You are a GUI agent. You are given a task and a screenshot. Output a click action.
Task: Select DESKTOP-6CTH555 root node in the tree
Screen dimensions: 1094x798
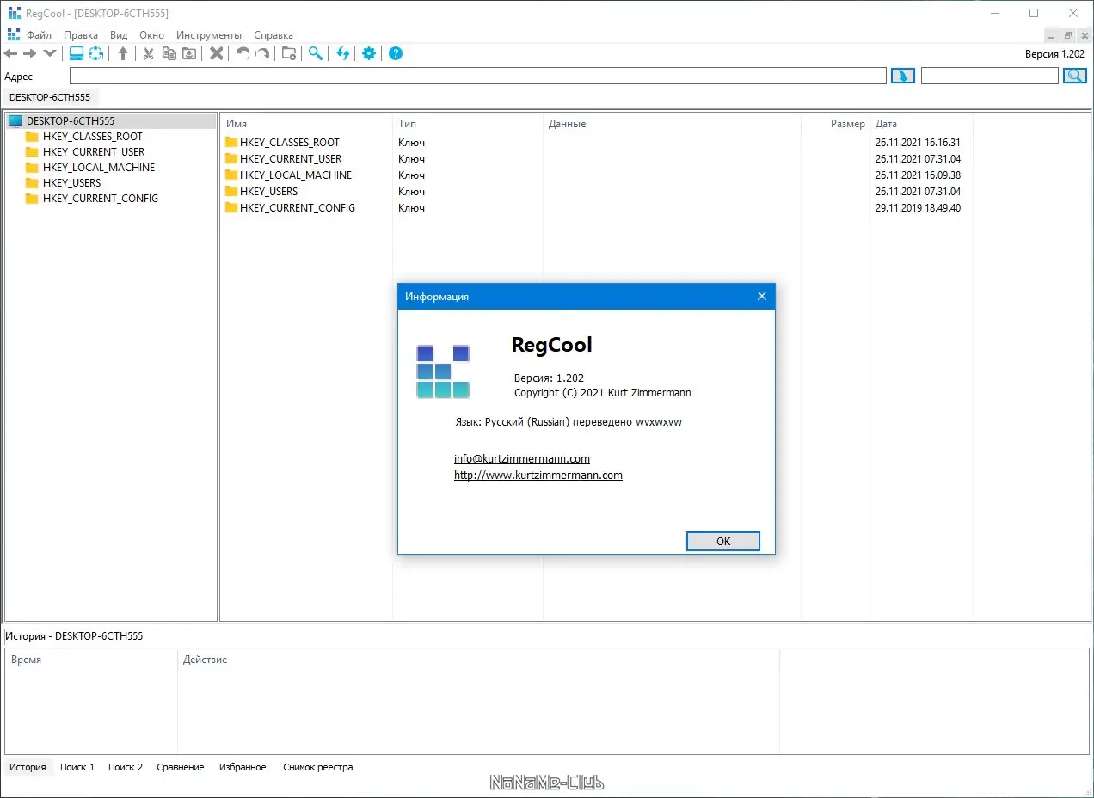coord(71,121)
